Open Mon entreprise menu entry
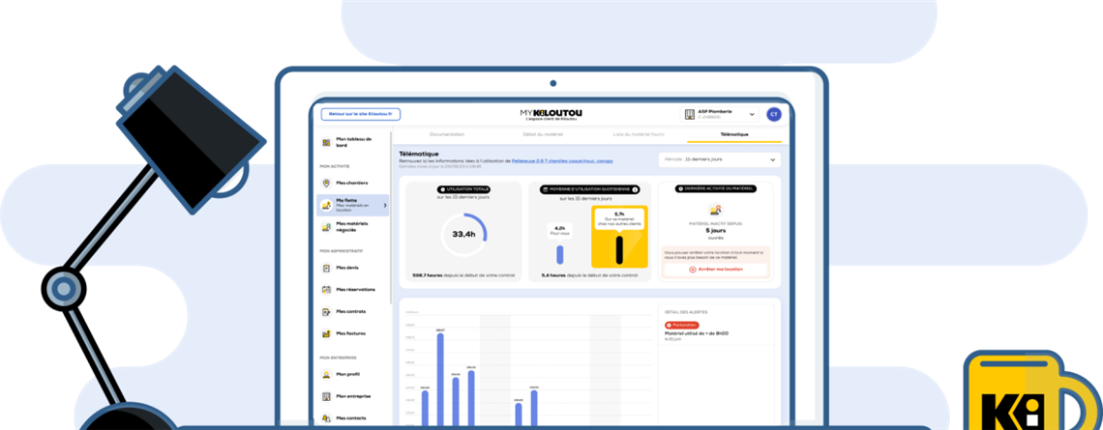 [x=352, y=396]
